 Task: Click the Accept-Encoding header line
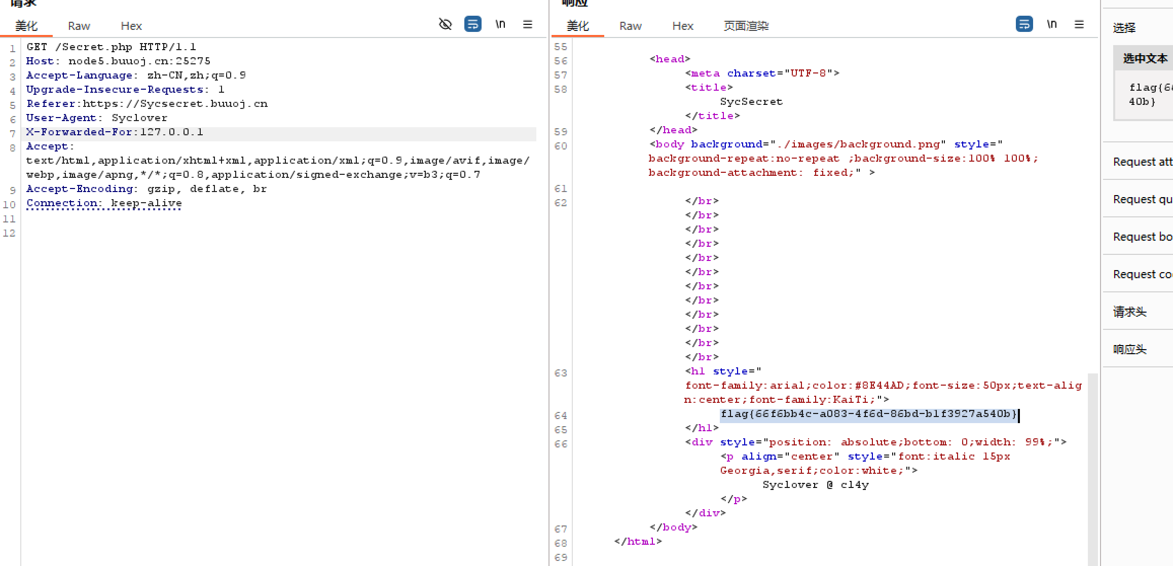click(x=146, y=188)
